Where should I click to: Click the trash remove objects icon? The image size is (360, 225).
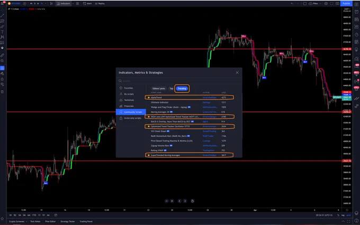click(x=2, y=92)
